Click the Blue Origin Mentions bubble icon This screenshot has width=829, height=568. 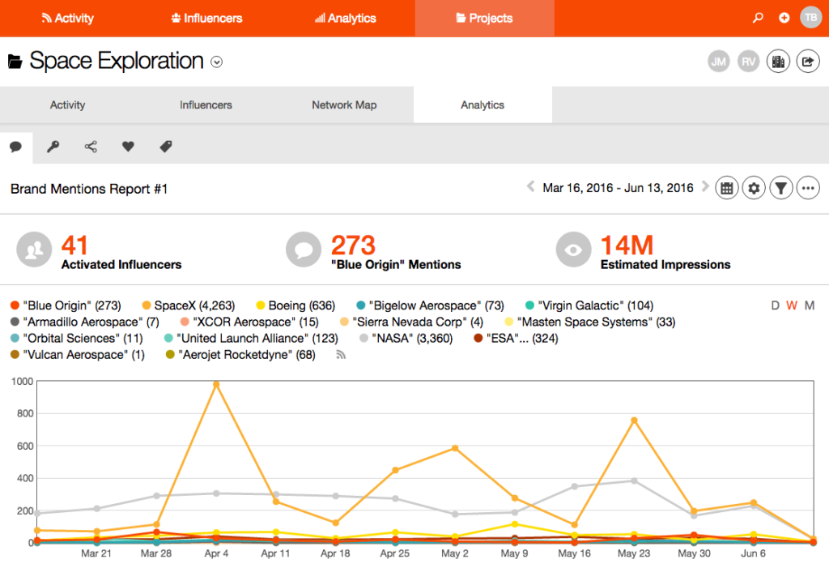point(304,250)
